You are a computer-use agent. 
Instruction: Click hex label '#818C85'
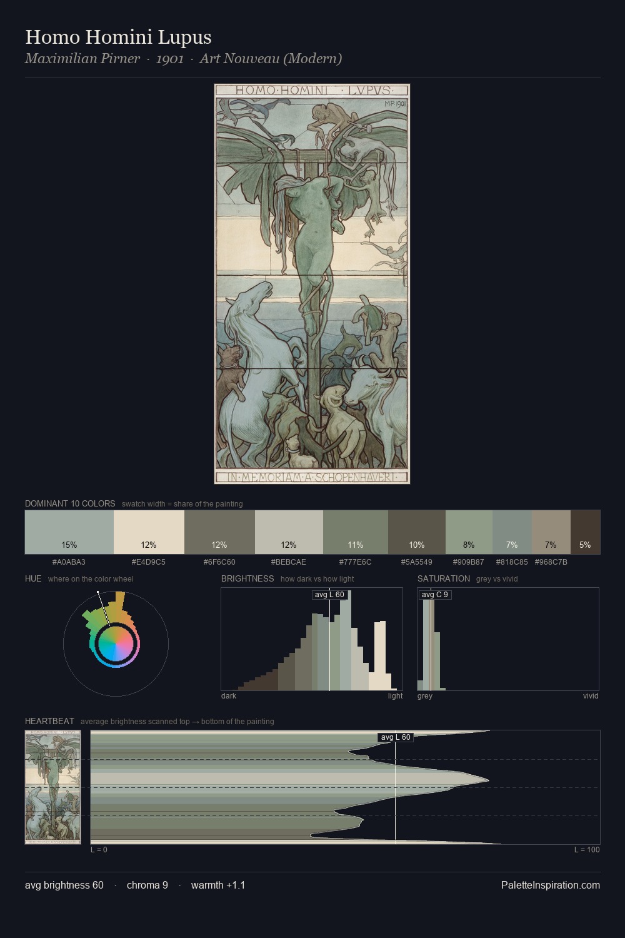pyautogui.click(x=512, y=562)
